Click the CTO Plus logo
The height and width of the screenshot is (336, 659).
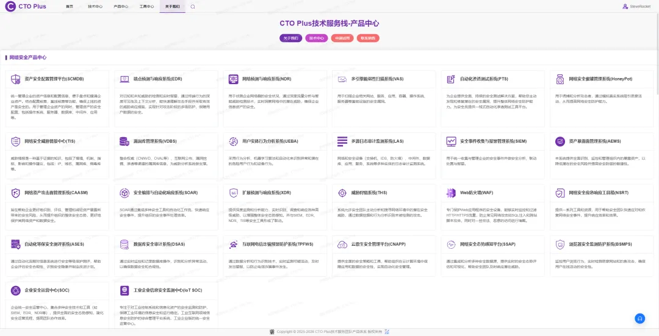(x=26, y=6)
